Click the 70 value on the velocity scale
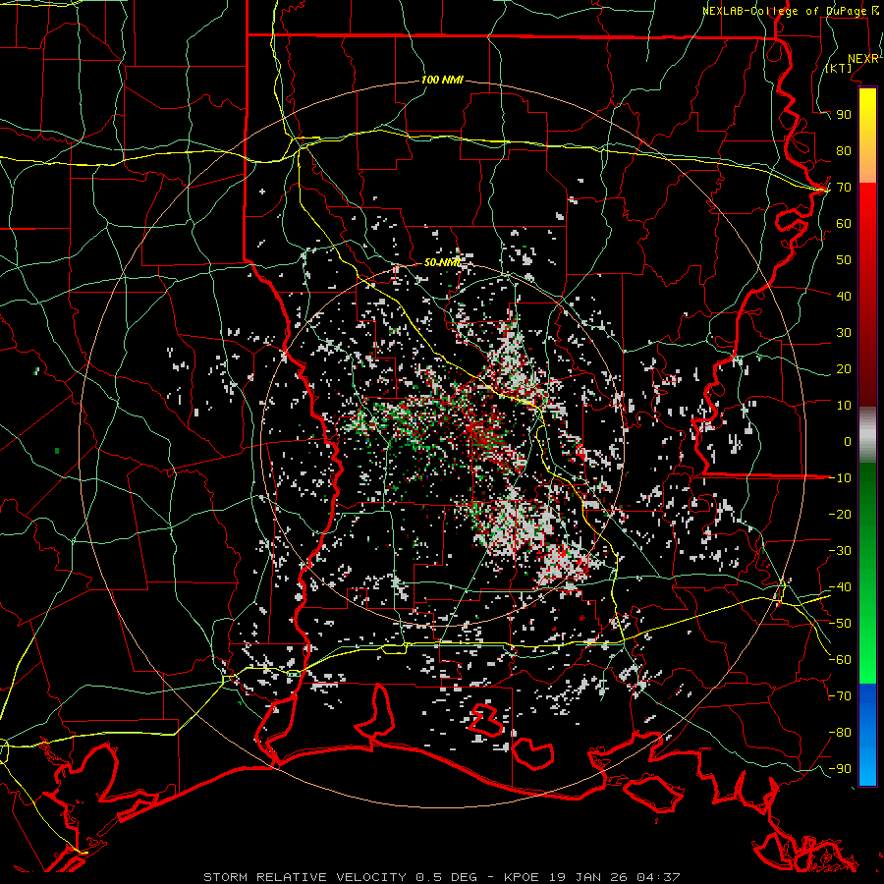 click(x=844, y=188)
